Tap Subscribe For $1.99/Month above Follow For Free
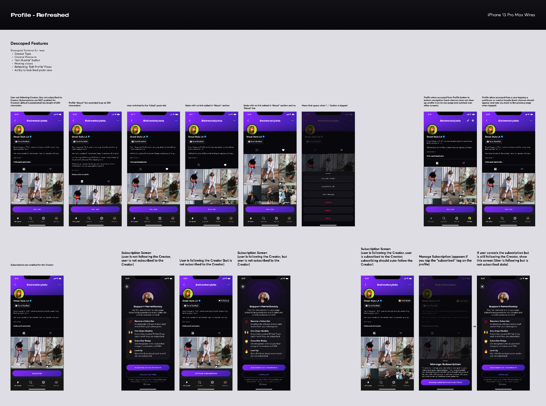Viewport: 546px width, 406px height. click(x=148, y=368)
